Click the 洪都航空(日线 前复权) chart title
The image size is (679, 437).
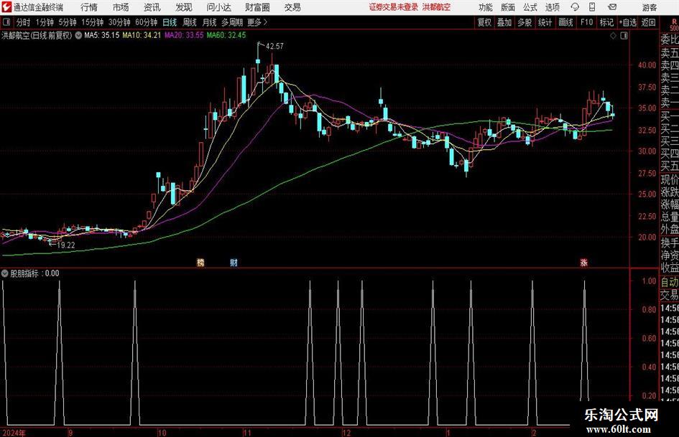[x=37, y=35]
